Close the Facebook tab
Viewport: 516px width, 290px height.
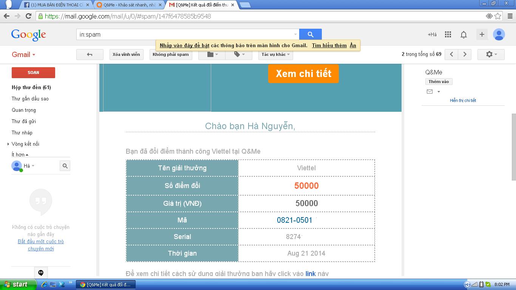point(88,5)
